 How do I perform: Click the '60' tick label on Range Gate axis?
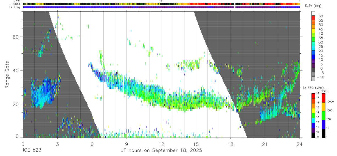[16, 37]
